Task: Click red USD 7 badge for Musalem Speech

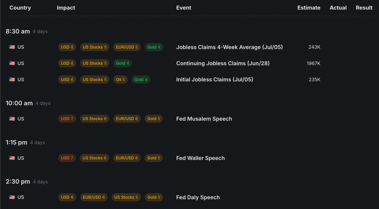Action: (x=67, y=119)
